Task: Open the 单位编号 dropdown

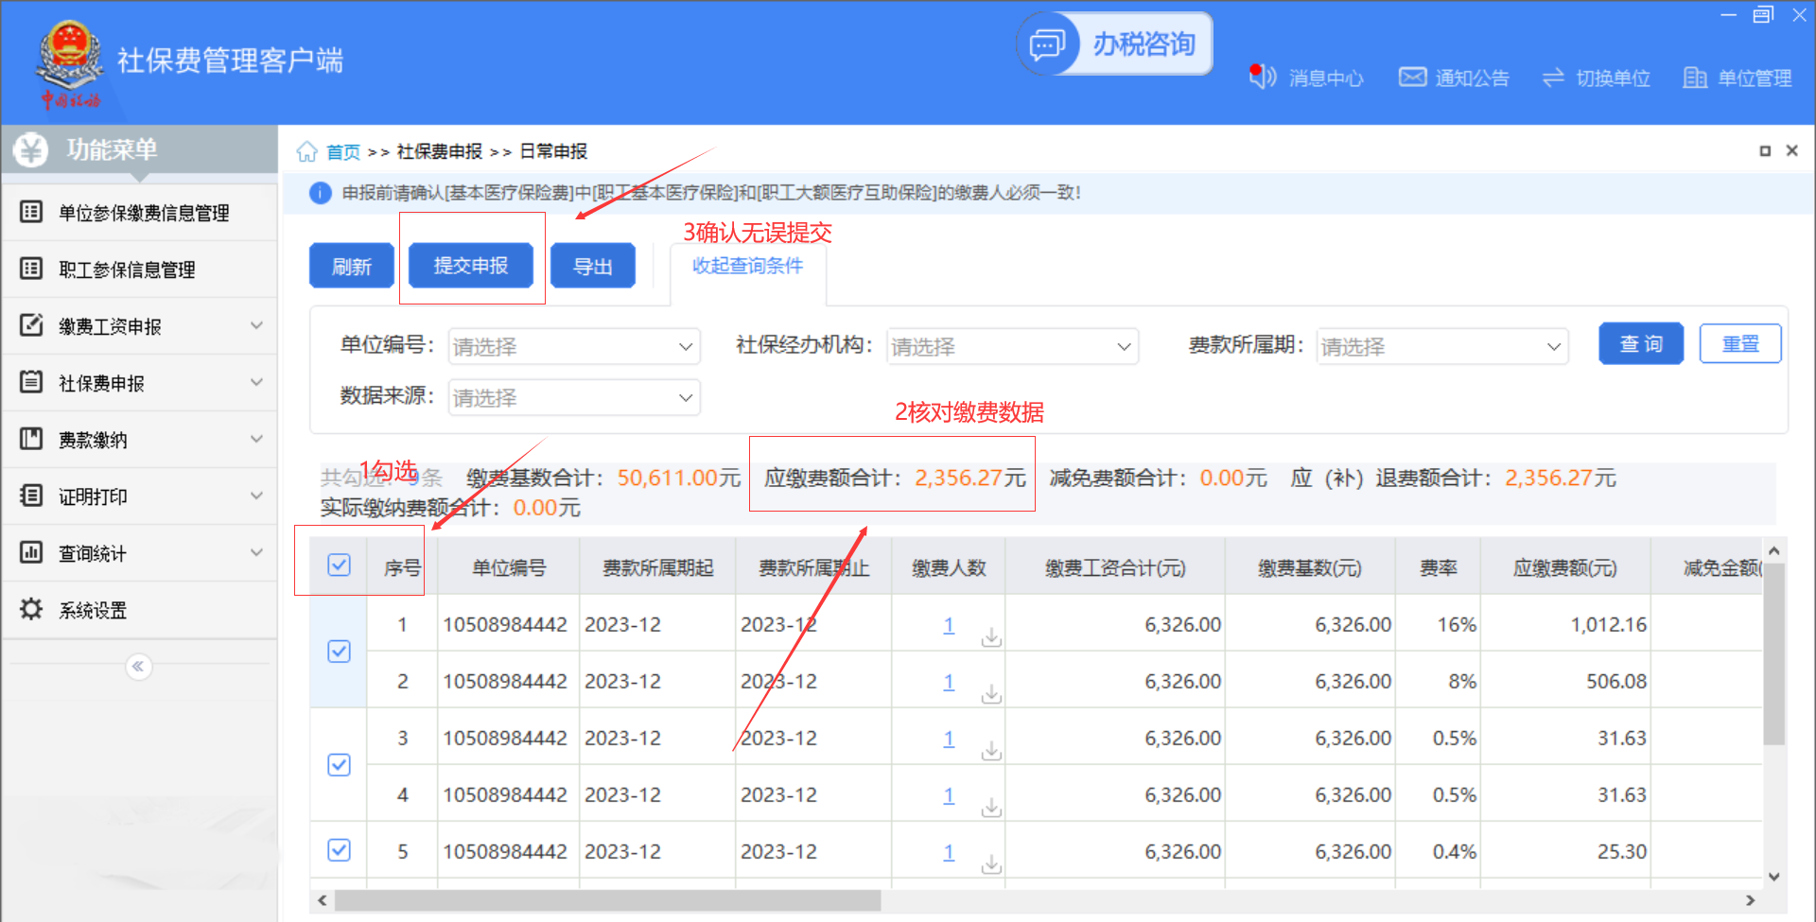Action: click(573, 347)
